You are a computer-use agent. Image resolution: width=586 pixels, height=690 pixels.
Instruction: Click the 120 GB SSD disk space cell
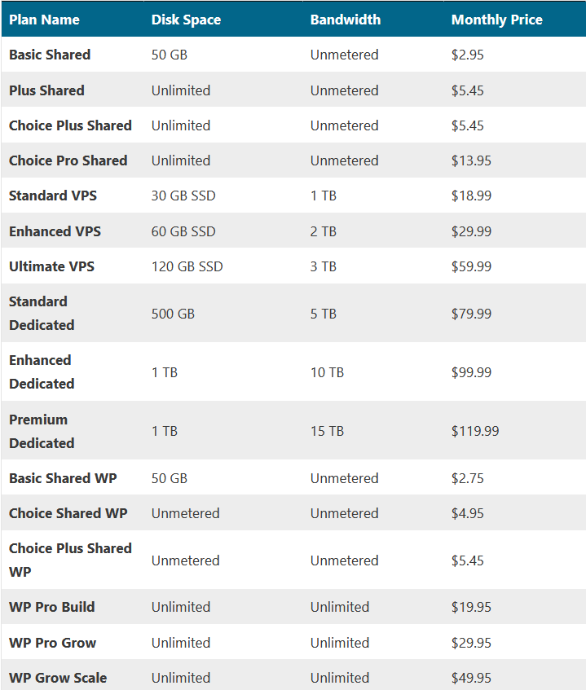(187, 266)
